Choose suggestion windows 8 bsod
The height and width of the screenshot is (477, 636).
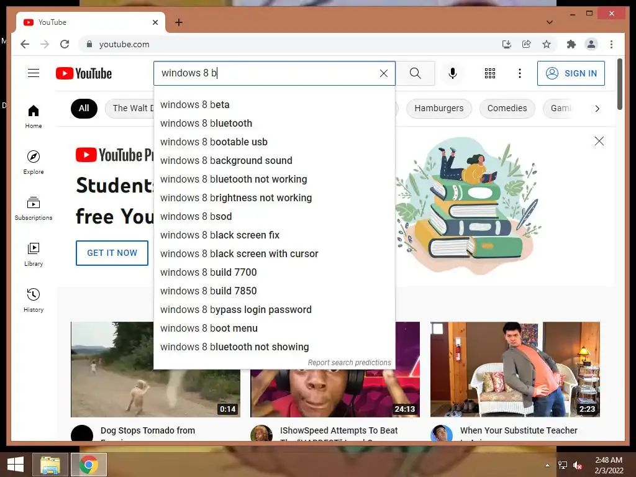coord(274,217)
